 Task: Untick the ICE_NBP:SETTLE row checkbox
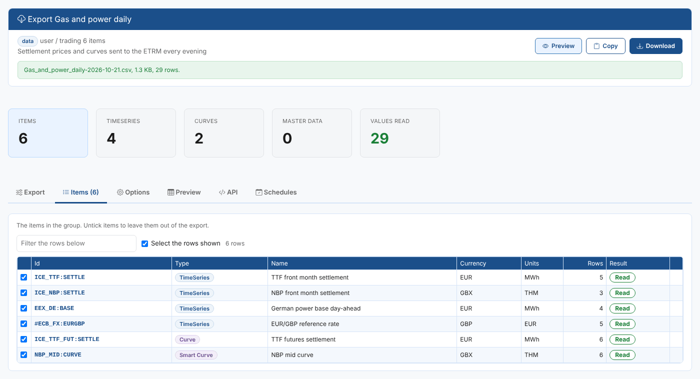pyautogui.click(x=24, y=293)
